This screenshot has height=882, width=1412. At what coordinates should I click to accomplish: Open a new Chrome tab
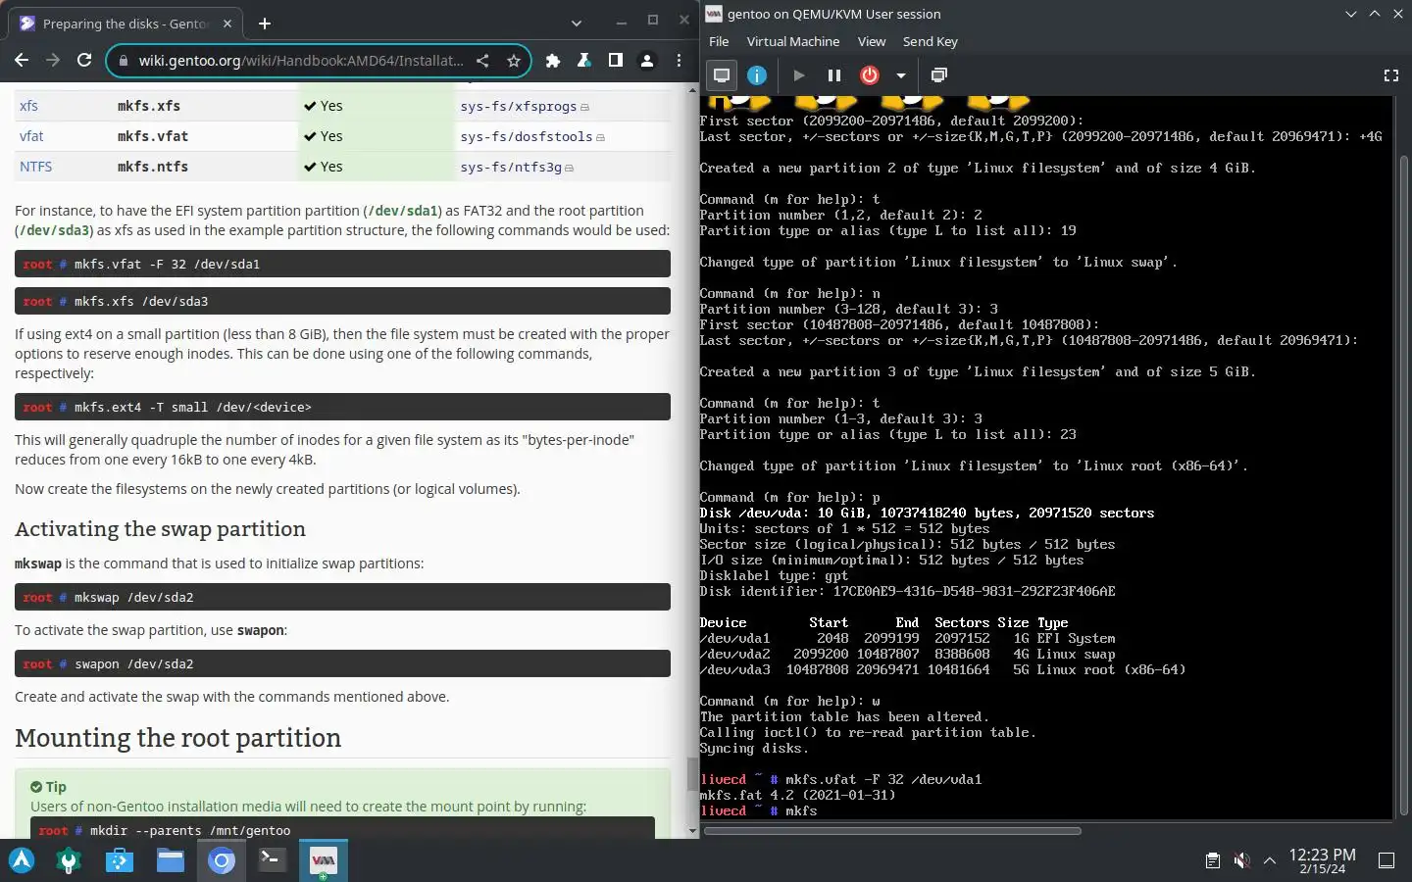pyautogui.click(x=265, y=24)
